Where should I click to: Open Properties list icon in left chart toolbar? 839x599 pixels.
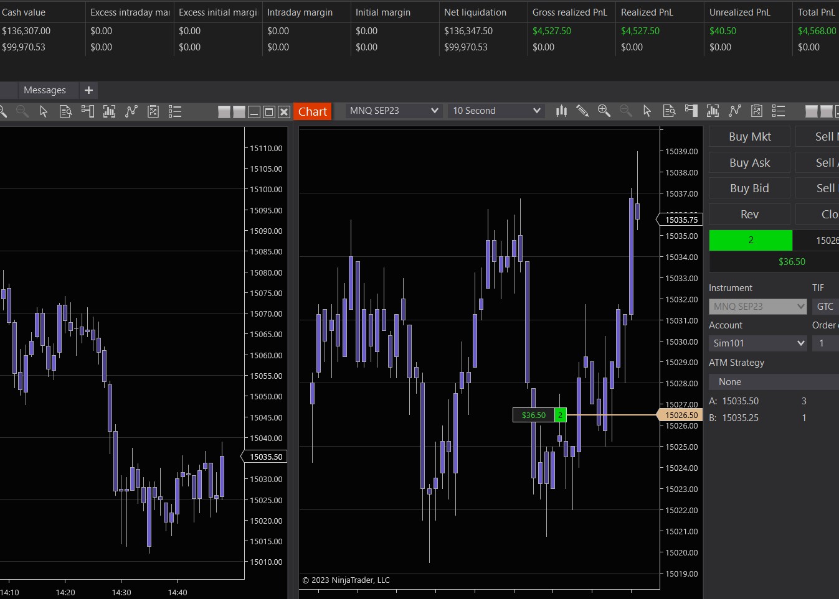click(x=175, y=111)
